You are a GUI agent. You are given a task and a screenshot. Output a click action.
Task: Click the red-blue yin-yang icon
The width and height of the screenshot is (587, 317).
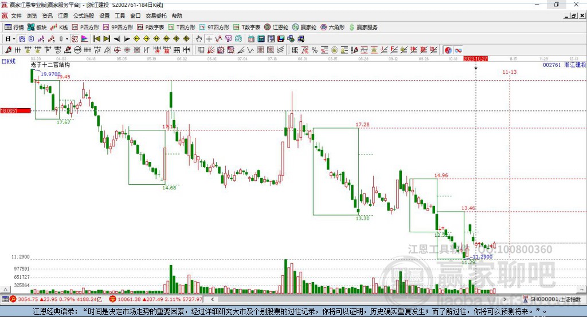tap(448, 50)
